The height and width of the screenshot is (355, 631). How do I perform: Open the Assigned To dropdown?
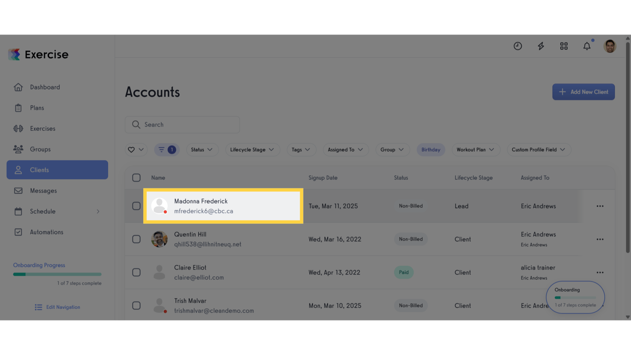(346, 149)
